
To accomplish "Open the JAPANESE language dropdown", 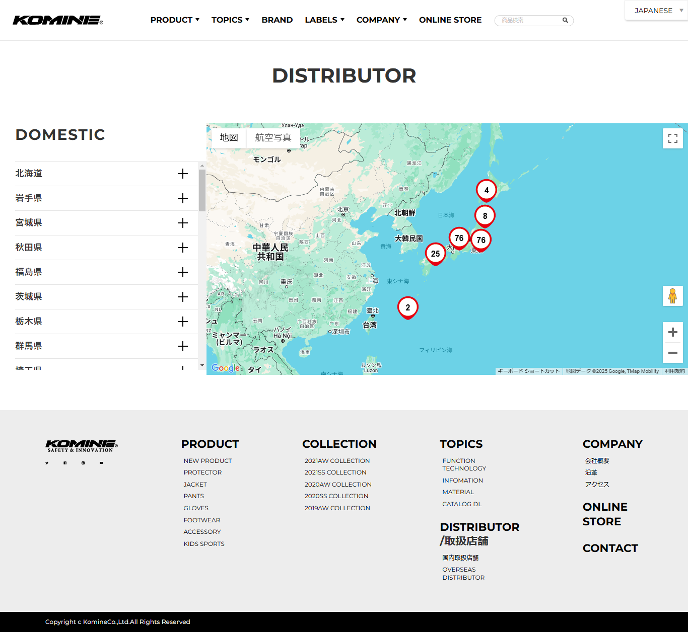I will pyautogui.click(x=657, y=11).
